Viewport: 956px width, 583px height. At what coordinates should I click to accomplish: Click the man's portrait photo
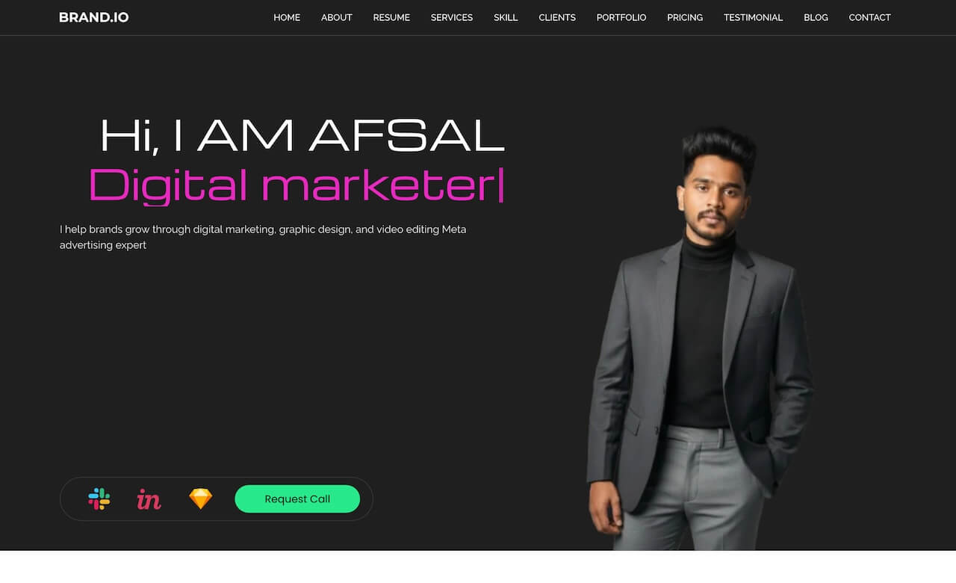click(x=701, y=339)
